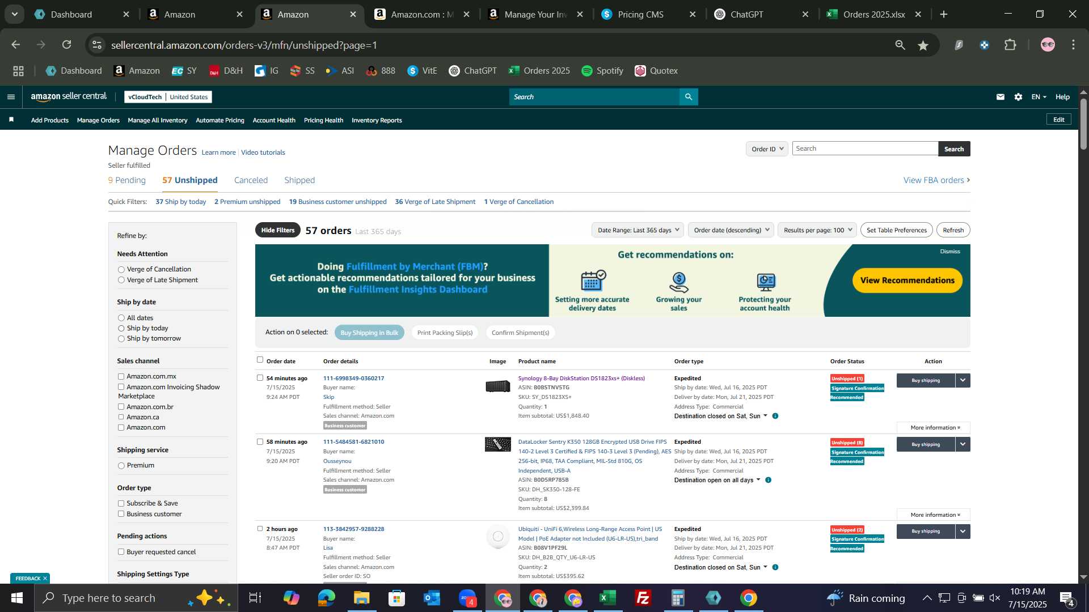
Task: Open the Orders 2025 bookmark
Action: [x=539, y=71]
